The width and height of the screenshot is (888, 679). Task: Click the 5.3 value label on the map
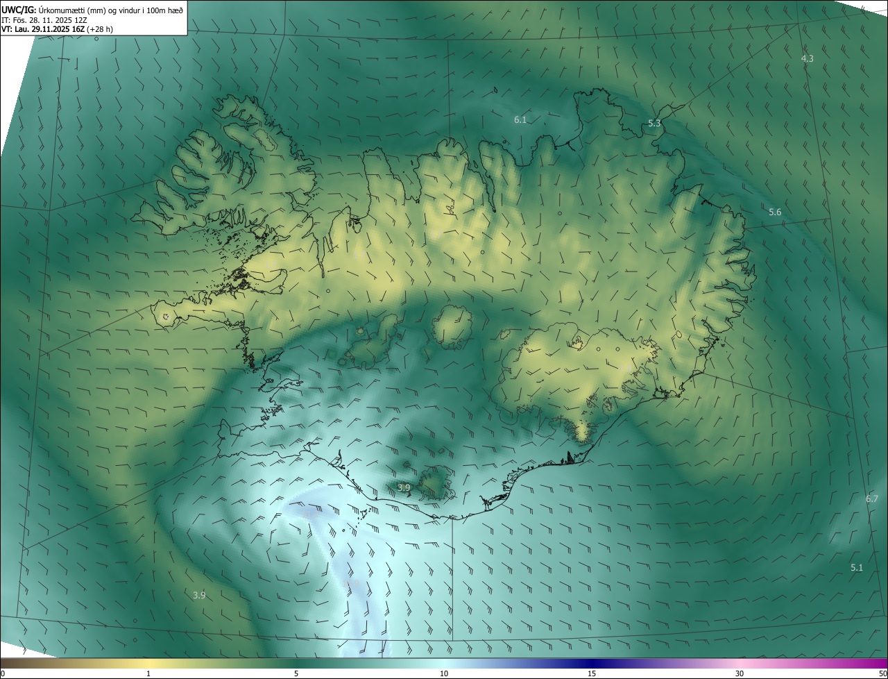pos(654,124)
